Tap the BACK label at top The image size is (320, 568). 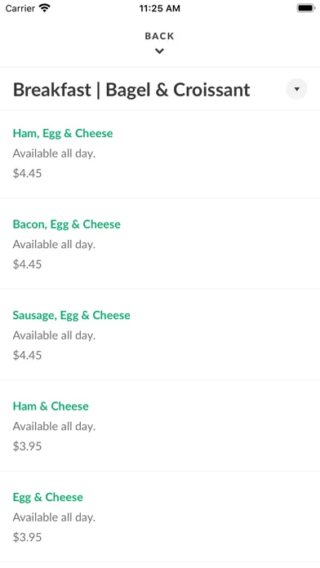tap(159, 36)
